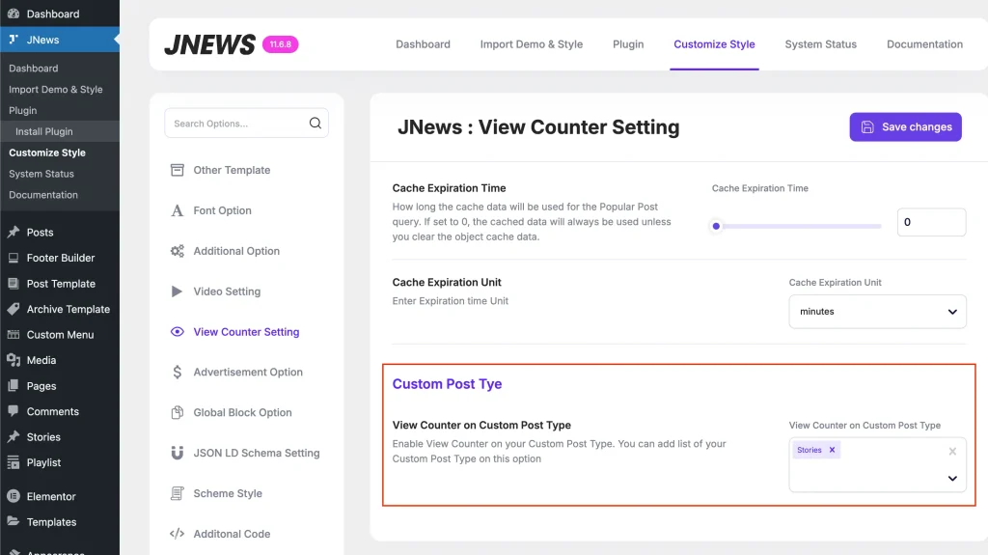Expand the View Counter Custom Post Type list
The width and height of the screenshot is (988, 555).
click(952, 479)
